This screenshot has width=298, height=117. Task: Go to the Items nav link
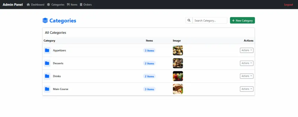pos(72,4)
